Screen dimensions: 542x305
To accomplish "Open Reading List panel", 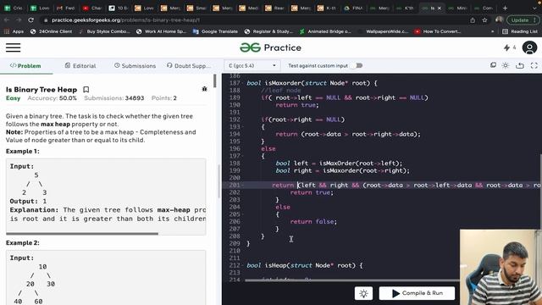I will (x=519, y=31).
